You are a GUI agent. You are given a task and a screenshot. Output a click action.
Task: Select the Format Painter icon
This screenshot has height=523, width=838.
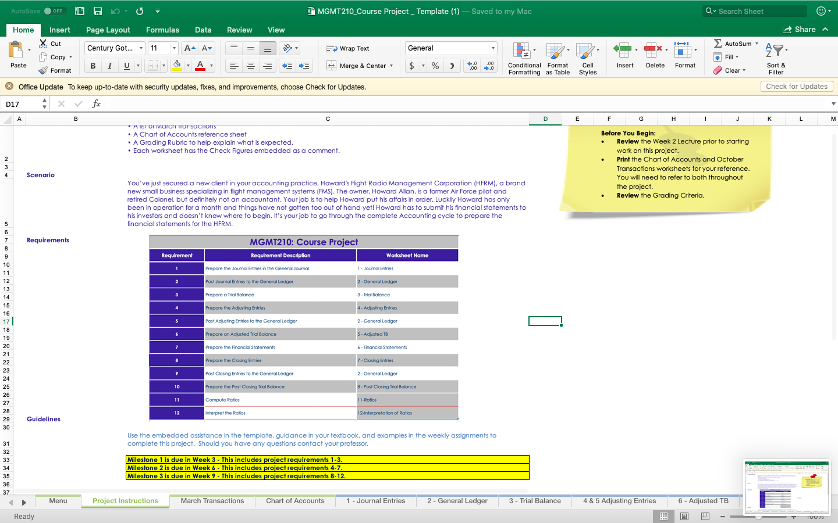pos(41,70)
